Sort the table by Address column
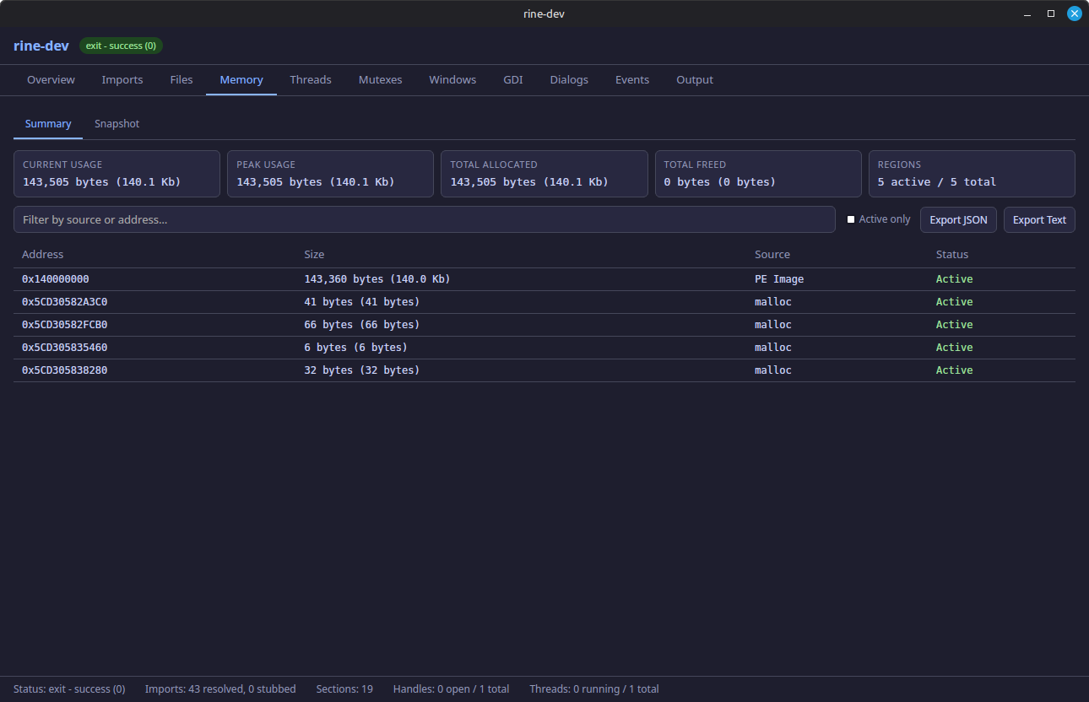The height and width of the screenshot is (702, 1089). pyautogui.click(x=42, y=254)
